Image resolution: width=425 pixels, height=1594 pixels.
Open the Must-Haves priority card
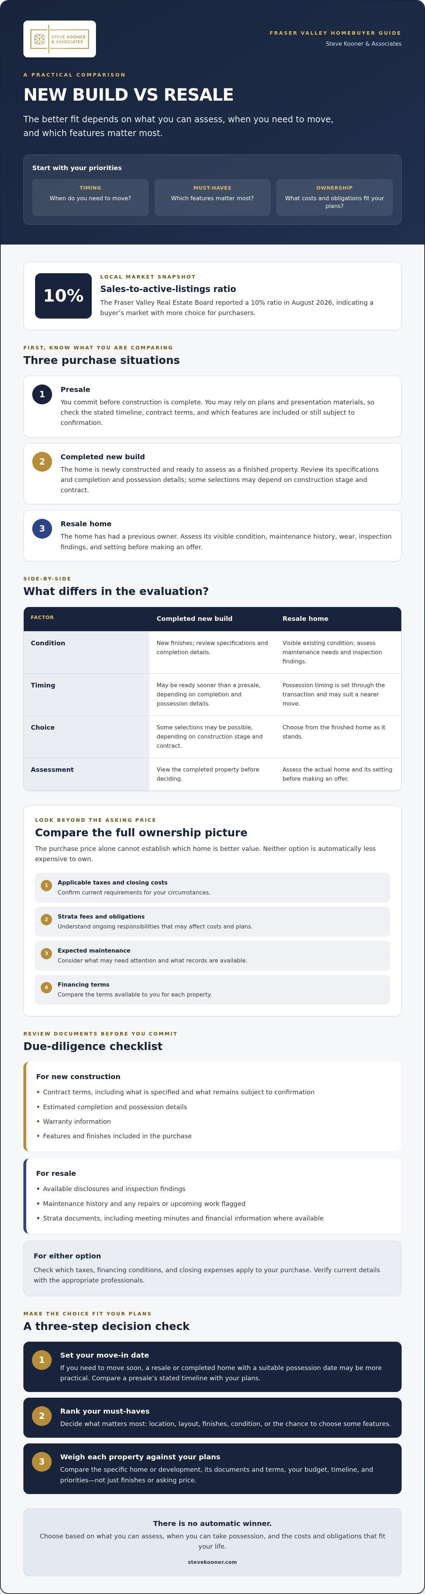click(212, 197)
